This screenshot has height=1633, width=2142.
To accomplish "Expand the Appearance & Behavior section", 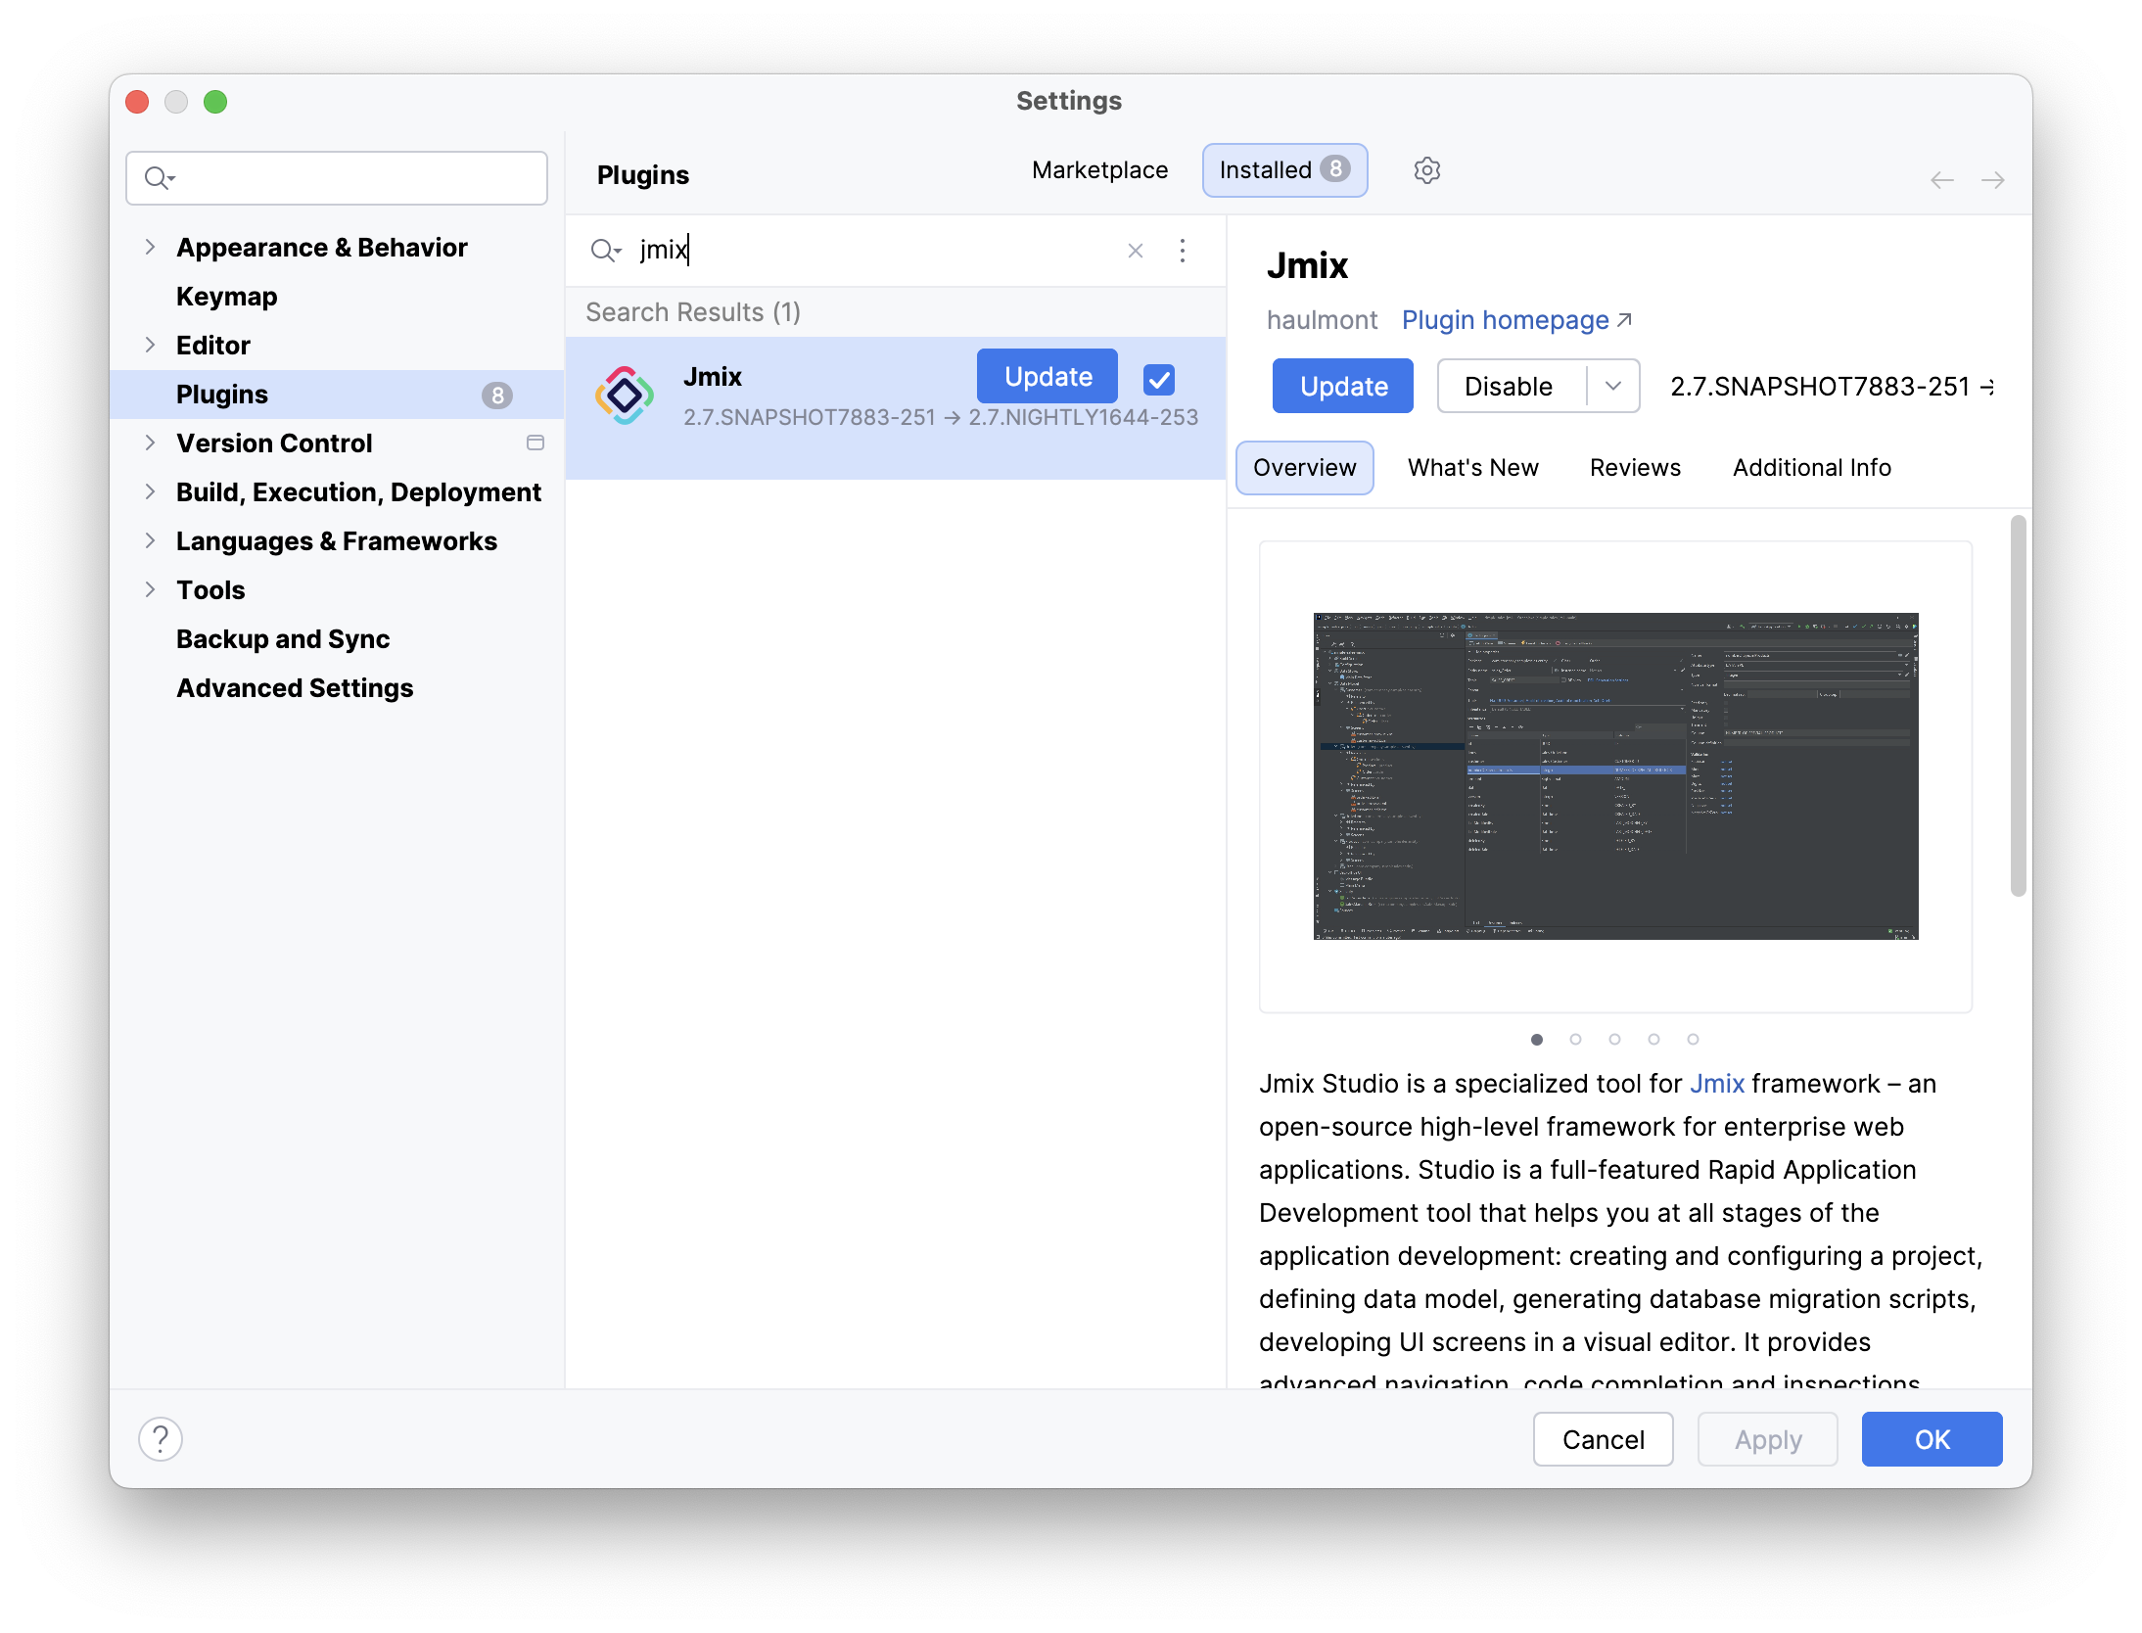I will click(x=151, y=247).
